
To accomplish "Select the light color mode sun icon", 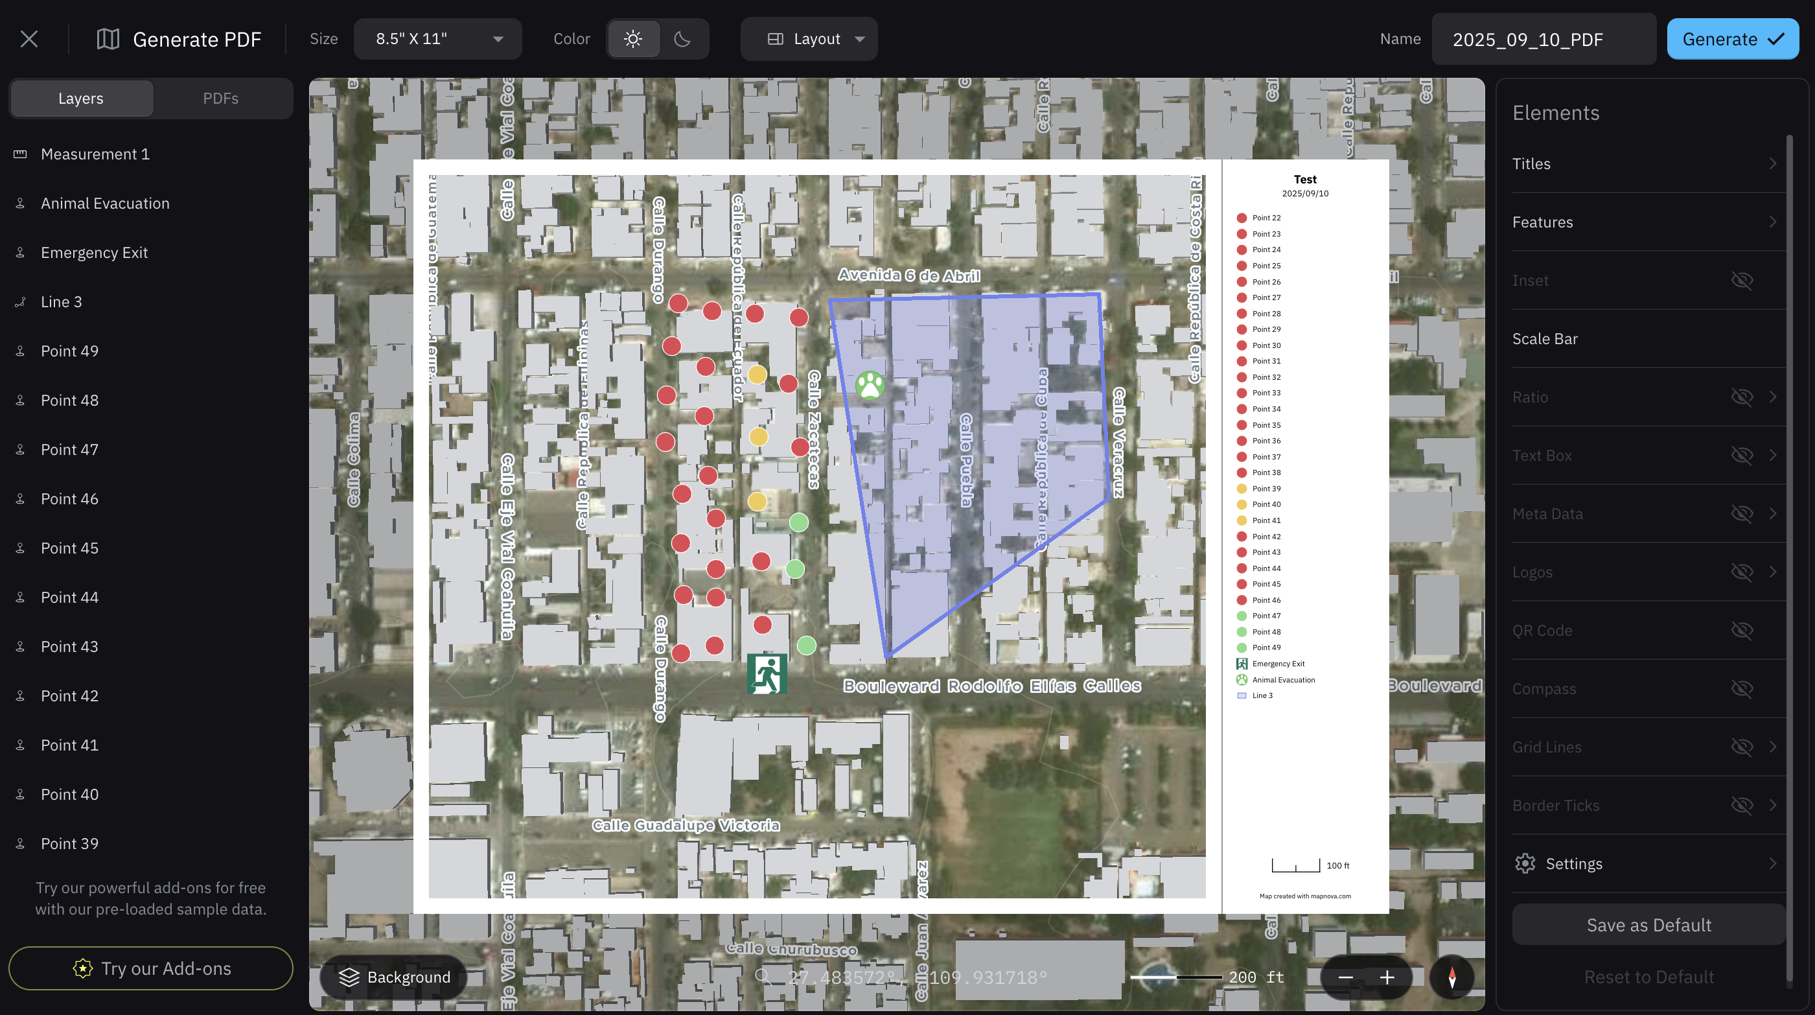I will (632, 39).
